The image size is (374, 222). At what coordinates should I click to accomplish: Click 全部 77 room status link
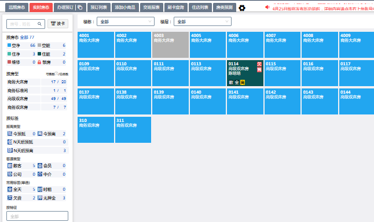click(27, 37)
